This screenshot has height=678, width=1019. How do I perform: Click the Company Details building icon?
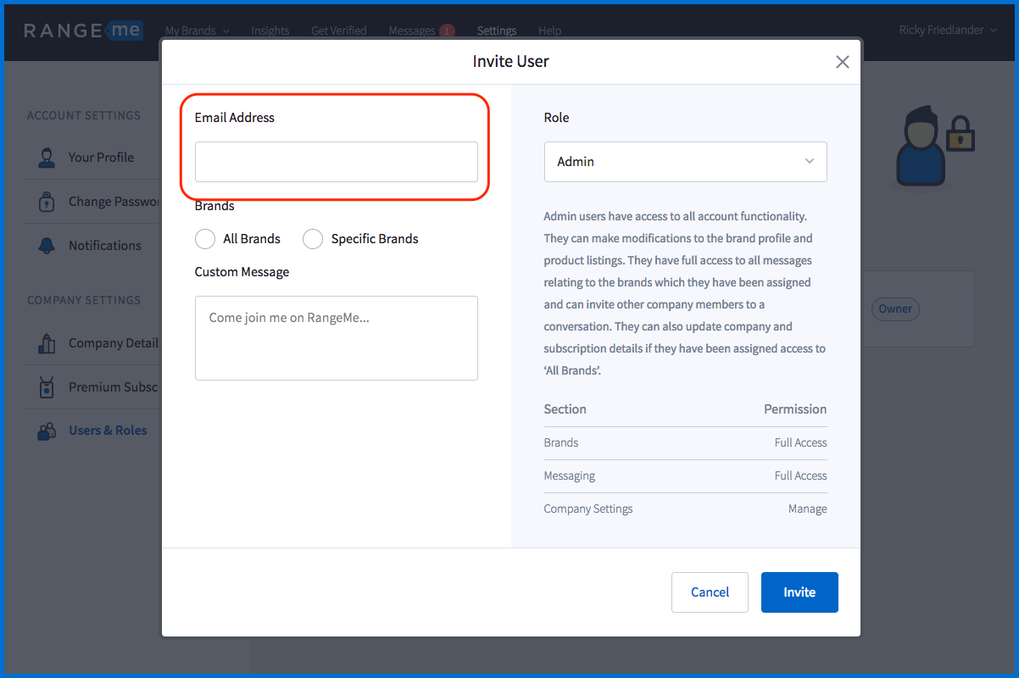[47, 343]
